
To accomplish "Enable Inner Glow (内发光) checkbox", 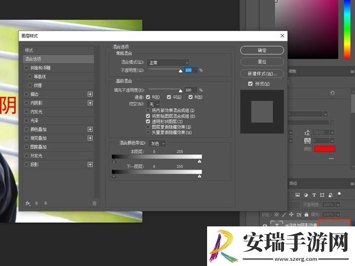I will click(26, 112).
